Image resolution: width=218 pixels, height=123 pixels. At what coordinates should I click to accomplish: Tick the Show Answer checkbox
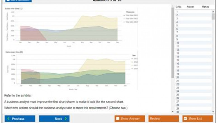point(117,119)
